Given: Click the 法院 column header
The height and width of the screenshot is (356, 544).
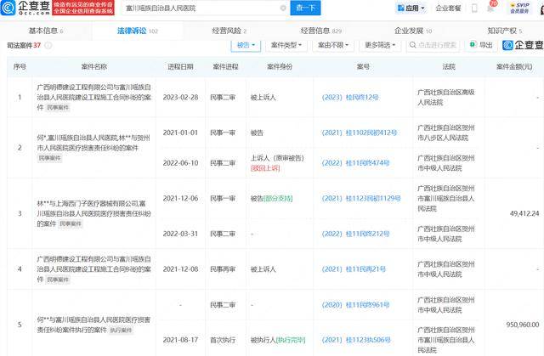Looking at the screenshot, I should [449, 66].
